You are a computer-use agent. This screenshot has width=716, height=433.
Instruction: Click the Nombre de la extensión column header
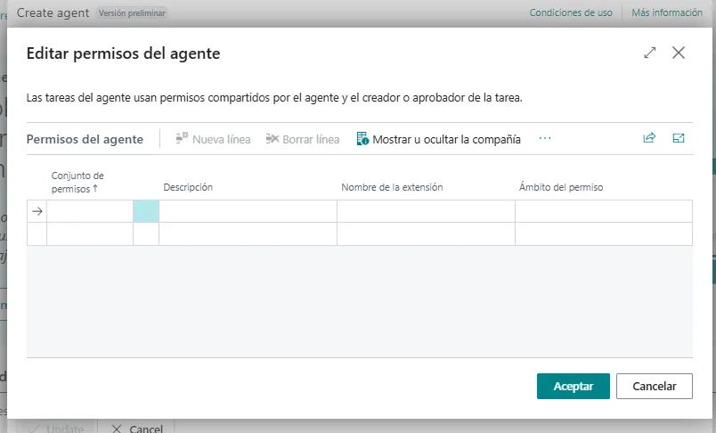coord(392,187)
